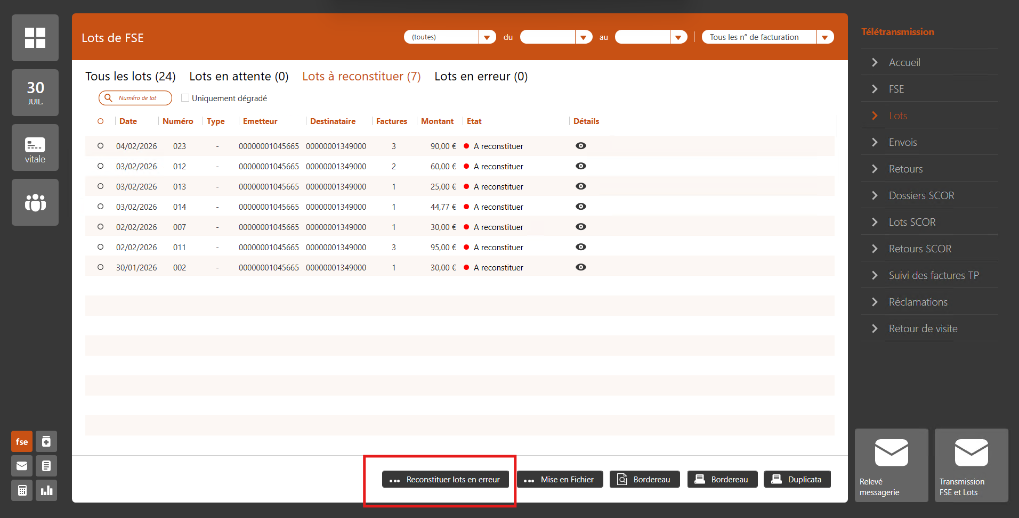Open the medicine bottle icon
The height and width of the screenshot is (518, 1019).
click(46, 441)
